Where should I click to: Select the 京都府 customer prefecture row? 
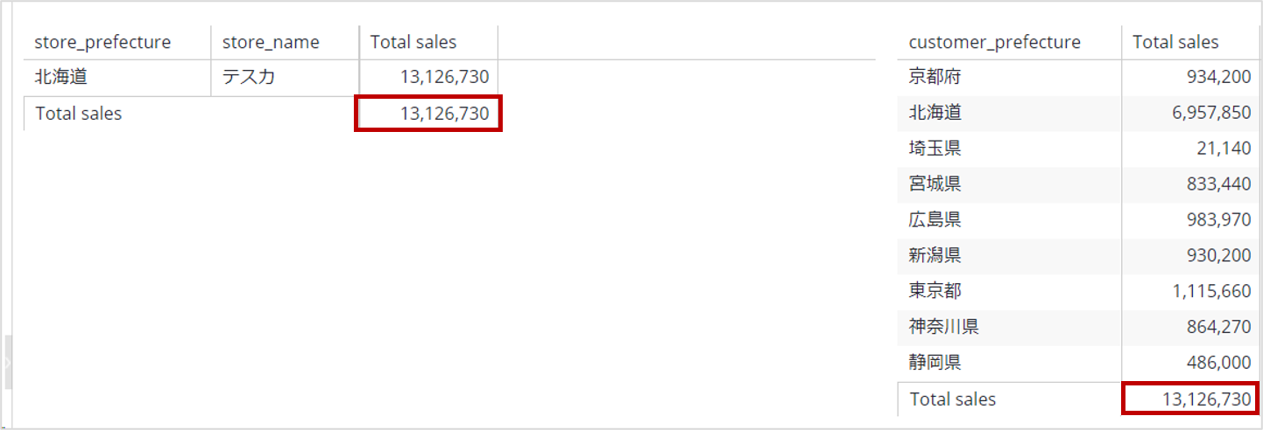tap(1078, 77)
